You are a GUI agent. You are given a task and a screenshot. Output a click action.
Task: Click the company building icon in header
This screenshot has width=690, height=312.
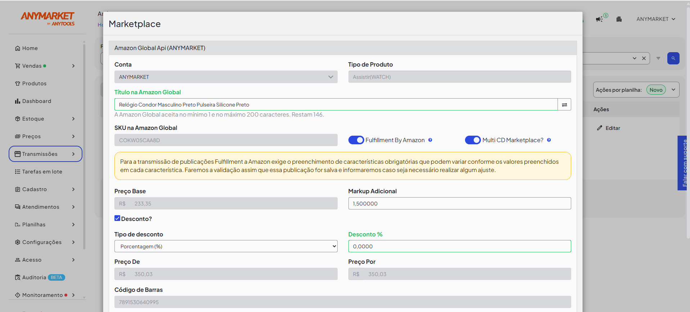[619, 19]
